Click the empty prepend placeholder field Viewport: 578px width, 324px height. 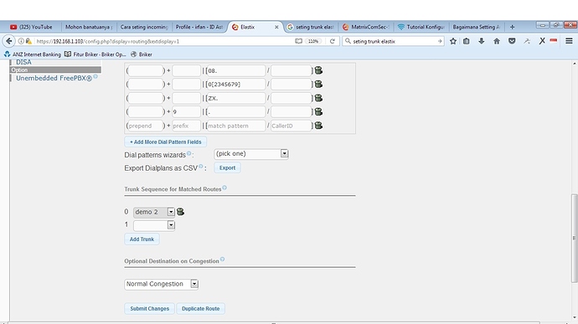[x=145, y=126]
